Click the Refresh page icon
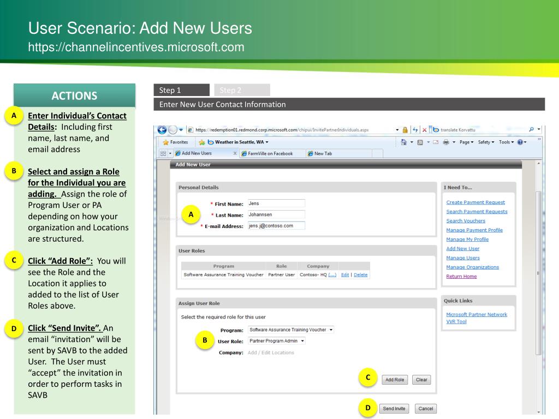559x419 pixels. tap(414, 130)
